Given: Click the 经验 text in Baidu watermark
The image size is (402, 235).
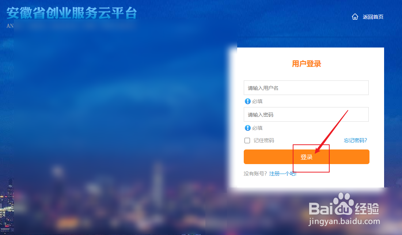Looking at the screenshot, I should 366,208.
